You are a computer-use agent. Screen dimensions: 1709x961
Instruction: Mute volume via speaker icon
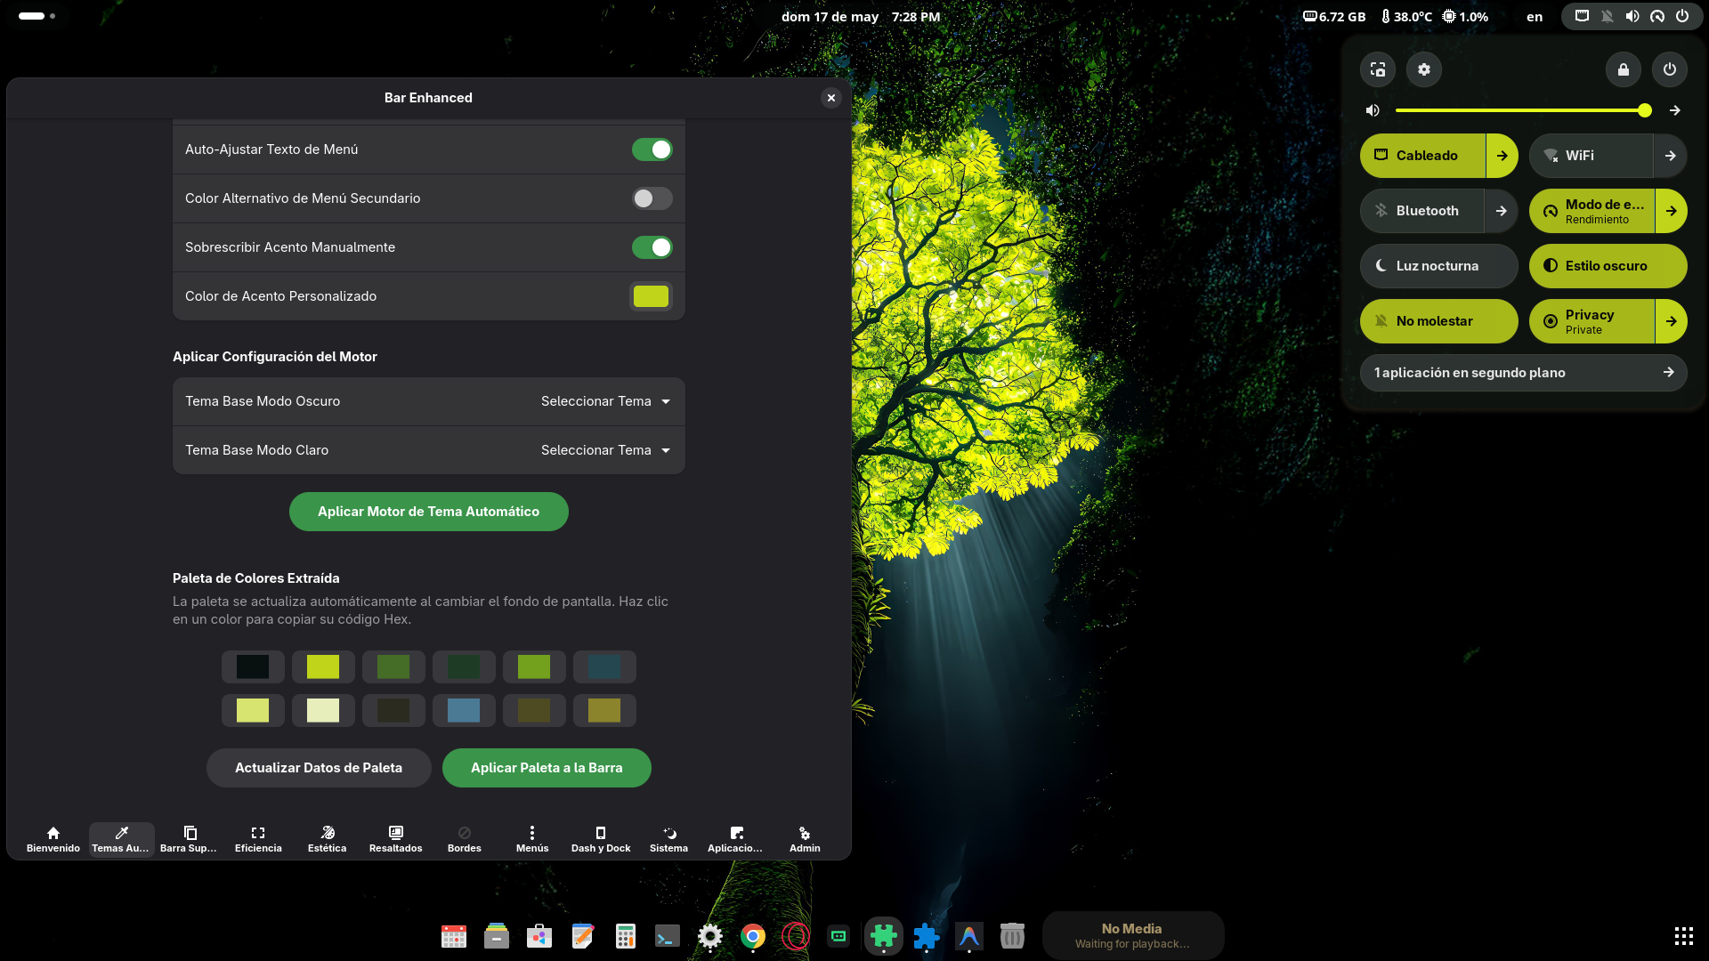point(1373,110)
